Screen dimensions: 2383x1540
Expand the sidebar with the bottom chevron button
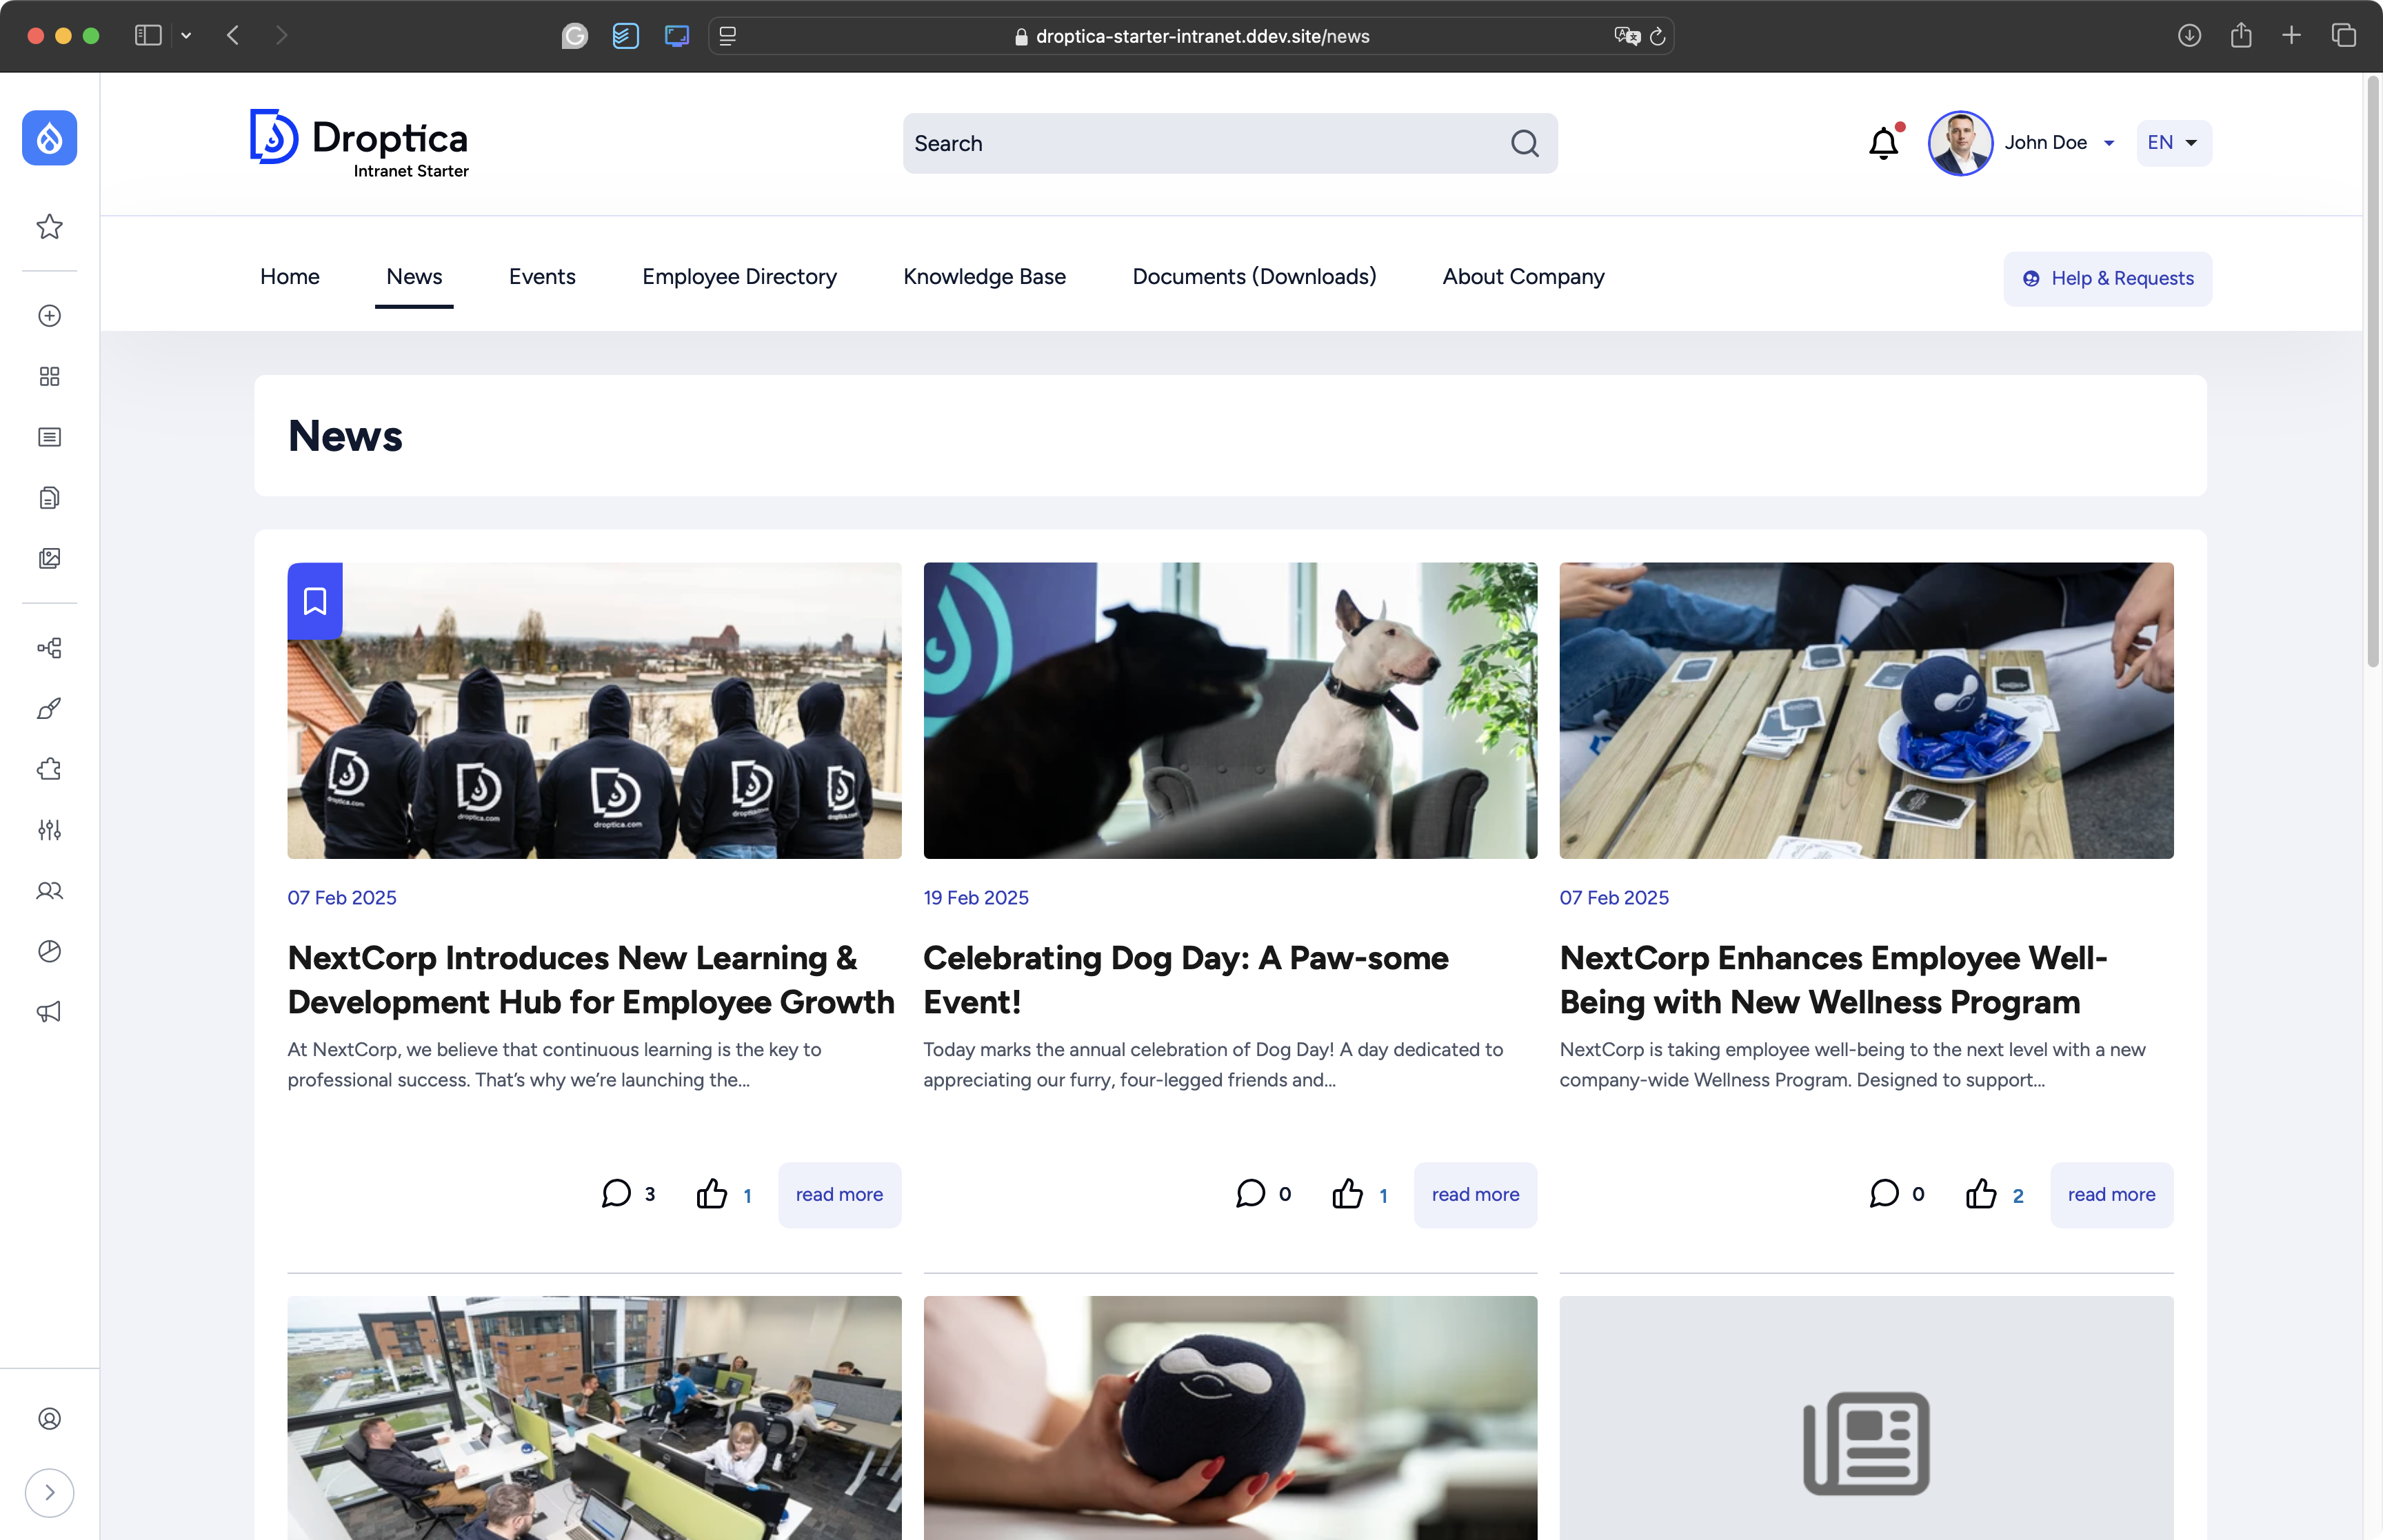[50, 1492]
